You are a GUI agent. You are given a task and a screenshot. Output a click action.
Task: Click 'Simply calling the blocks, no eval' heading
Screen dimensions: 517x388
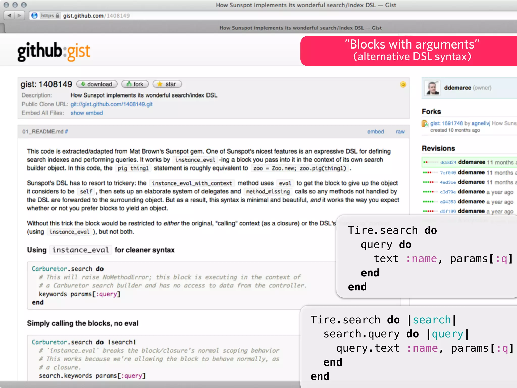(83, 323)
